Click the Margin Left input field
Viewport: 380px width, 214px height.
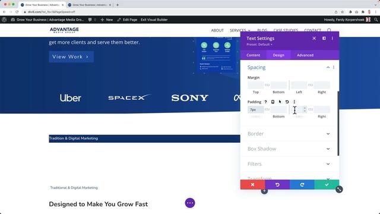coord(299,85)
